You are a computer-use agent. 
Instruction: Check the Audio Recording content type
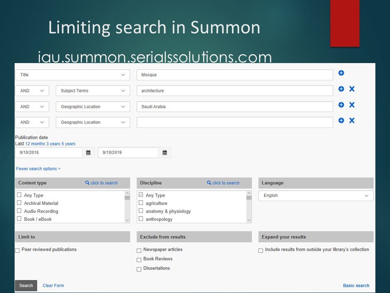click(19, 210)
